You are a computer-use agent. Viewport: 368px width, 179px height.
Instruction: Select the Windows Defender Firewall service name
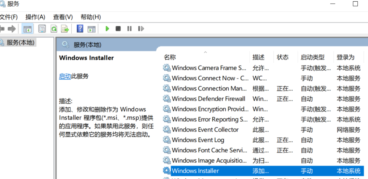pos(208,99)
